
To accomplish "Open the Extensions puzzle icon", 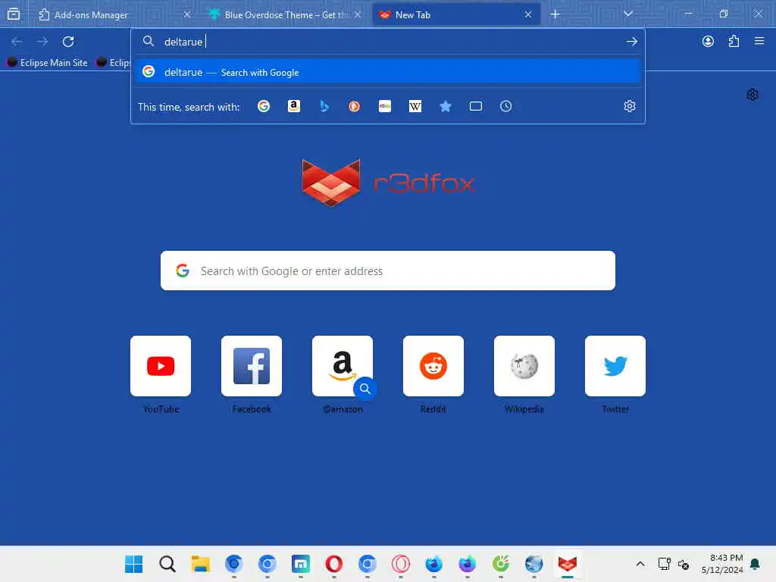I will click(734, 42).
